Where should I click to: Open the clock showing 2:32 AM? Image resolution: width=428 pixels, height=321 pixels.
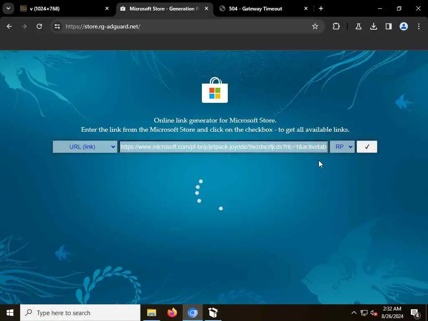click(392, 313)
